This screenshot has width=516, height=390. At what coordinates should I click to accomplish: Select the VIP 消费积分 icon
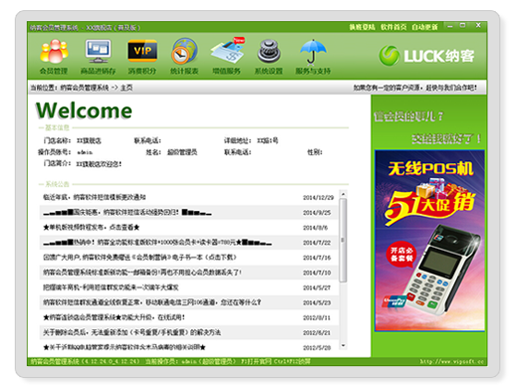(142, 56)
